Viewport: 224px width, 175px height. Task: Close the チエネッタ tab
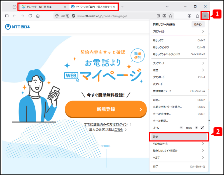click(65, 7)
